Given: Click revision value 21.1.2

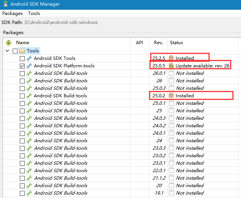Looking at the screenshot, I should pyautogui.click(x=159, y=178).
